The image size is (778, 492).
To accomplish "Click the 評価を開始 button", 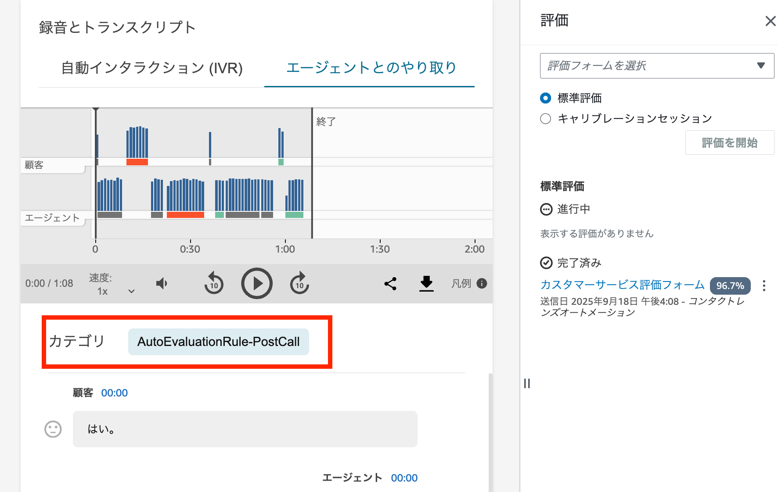I will [x=729, y=143].
